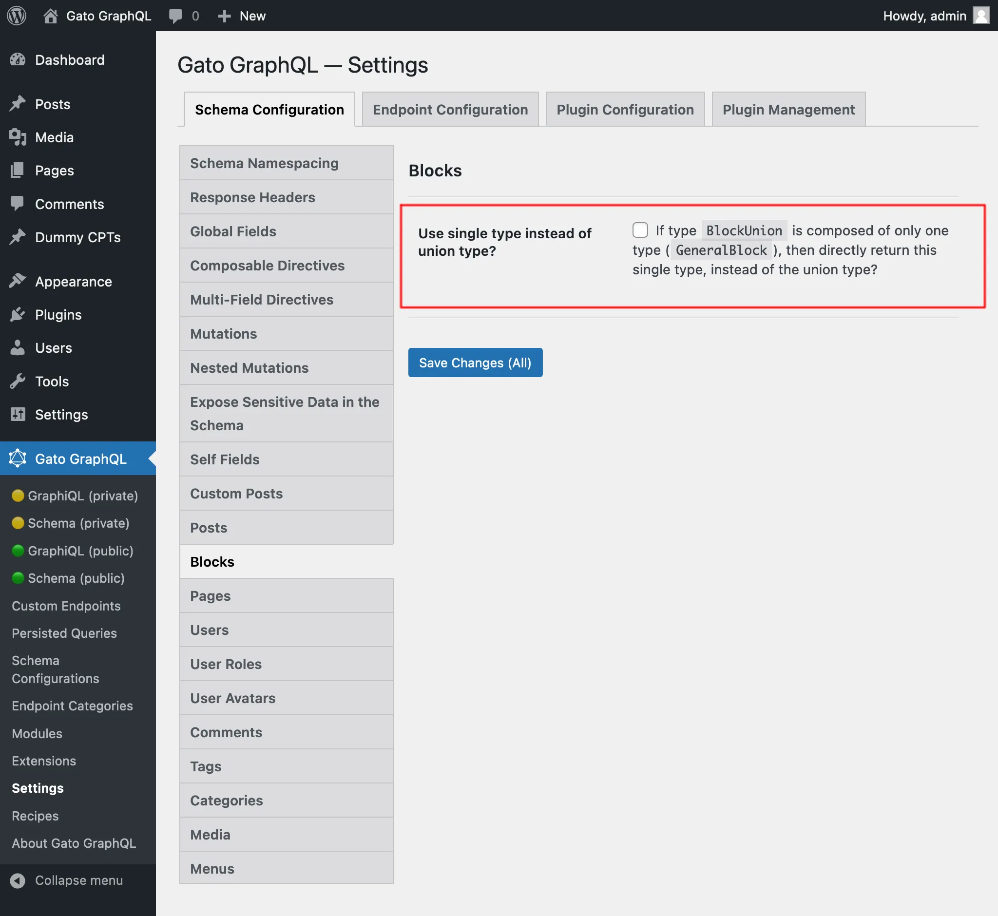998x916 pixels.
Task: Open Extensions submenu link
Action: pos(44,761)
